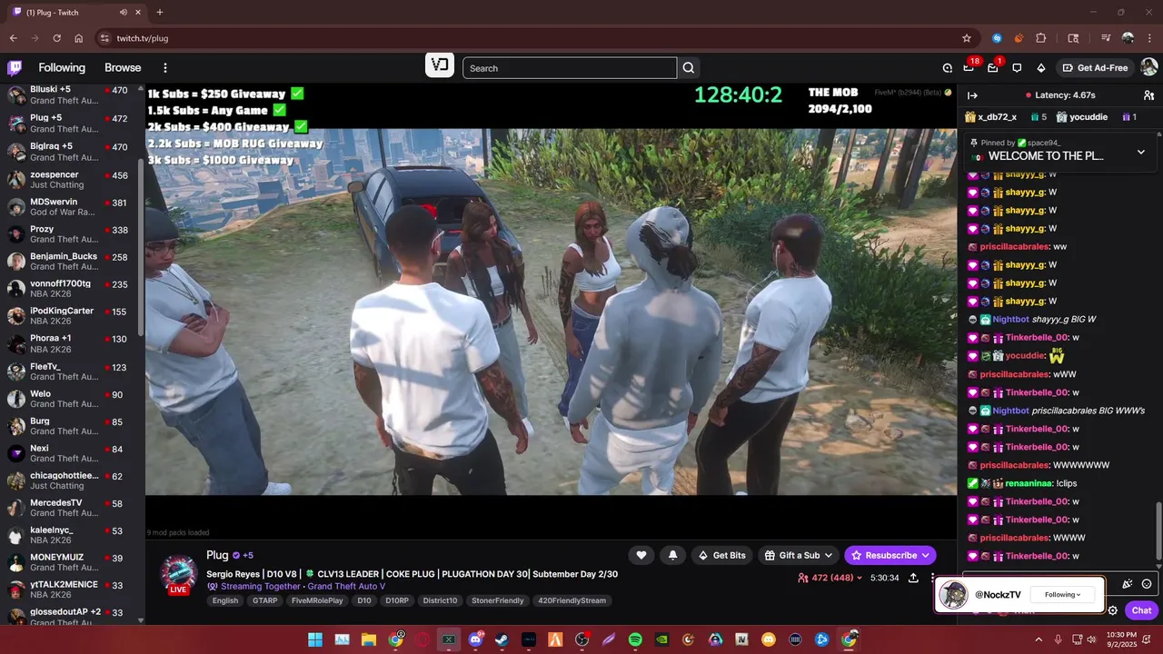Image resolution: width=1163 pixels, height=654 pixels.
Task: Share the stream via the share icon
Action: click(913, 578)
